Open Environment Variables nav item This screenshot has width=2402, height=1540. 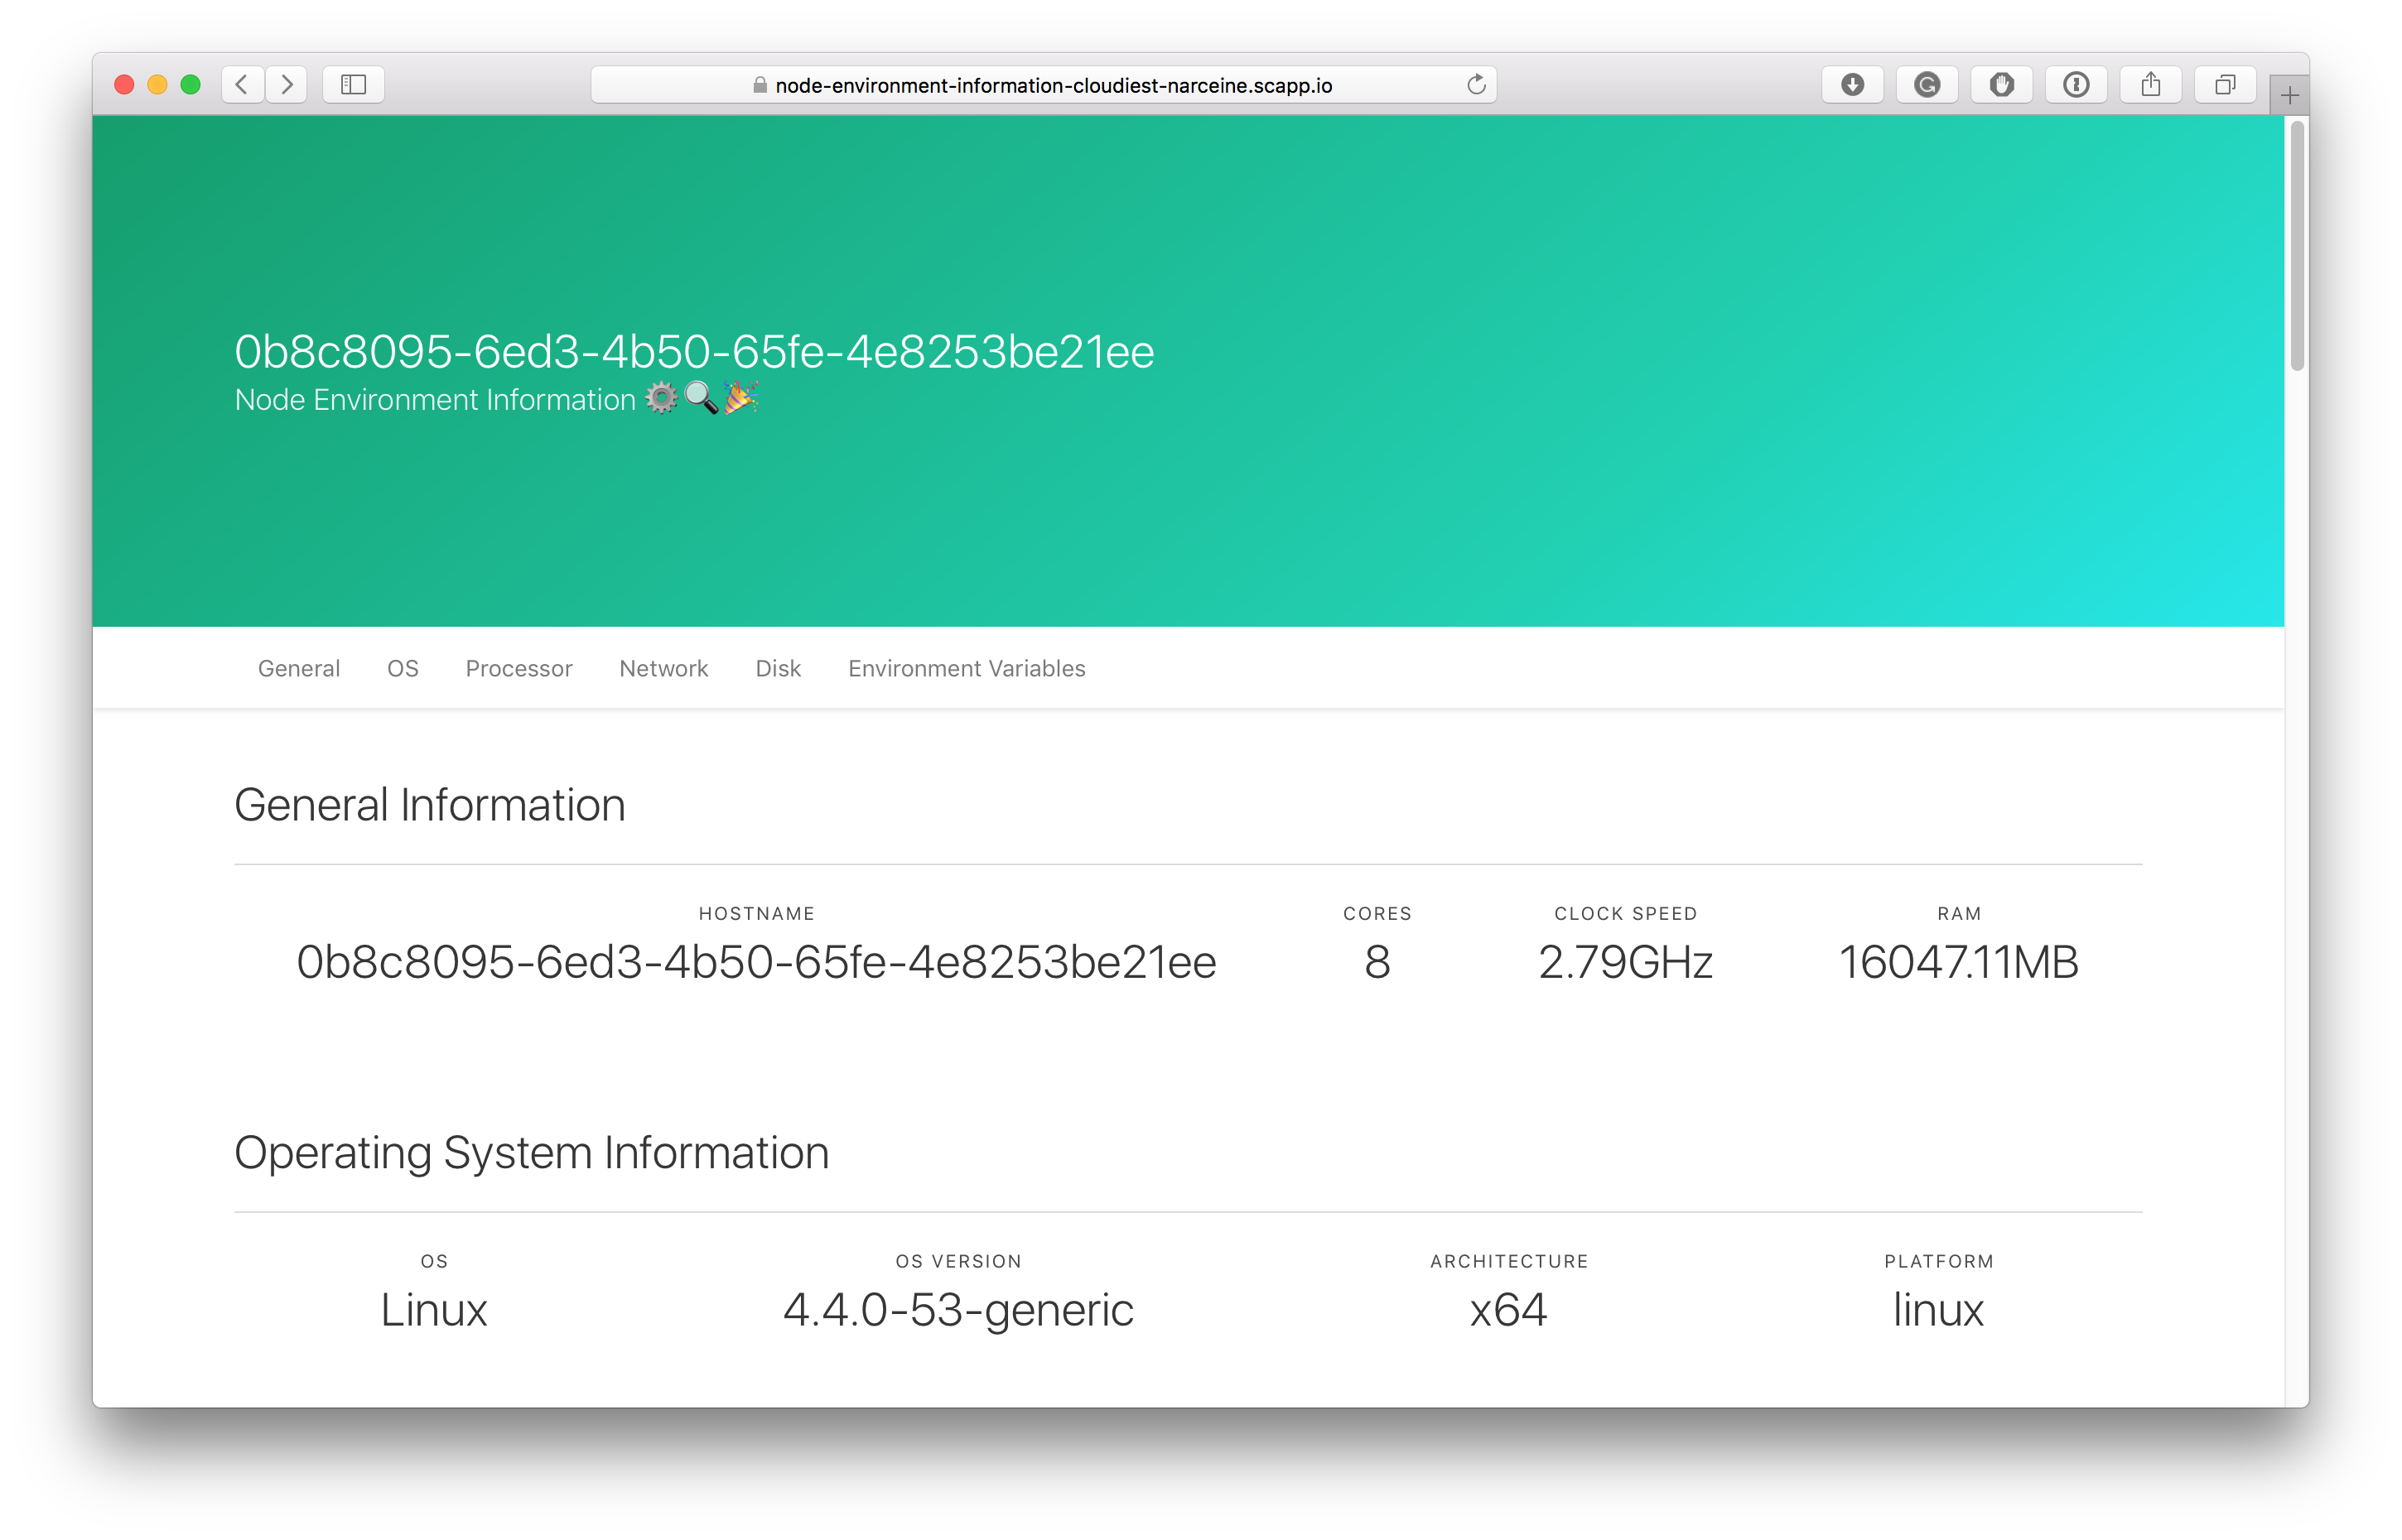point(967,668)
